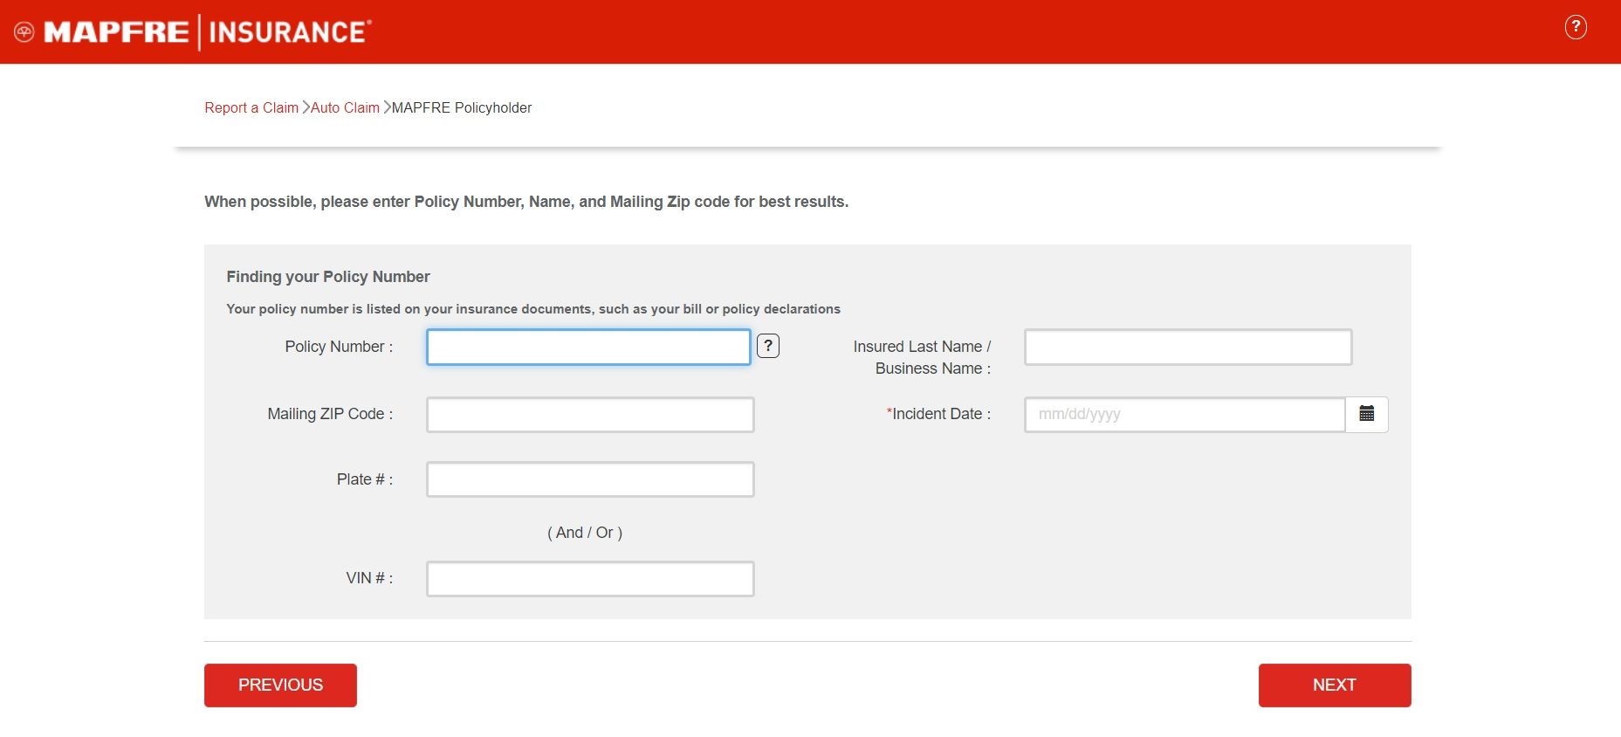
Task: Proceed with the NEXT button
Action: click(x=1335, y=685)
